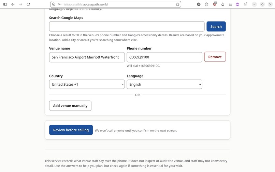Open the extensions puzzle piece icon
The height and width of the screenshot is (172, 275).
[206, 4]
